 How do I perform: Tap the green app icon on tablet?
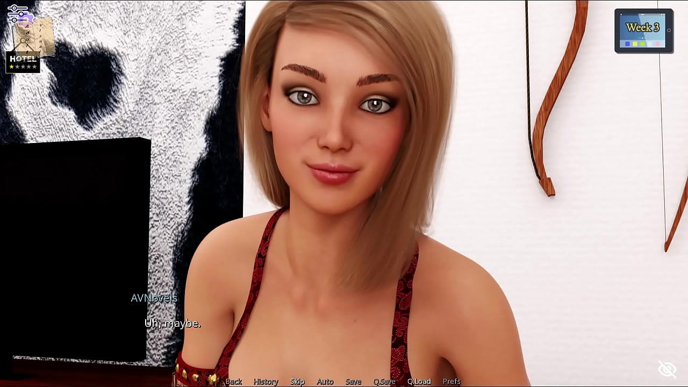click(642, 44)
